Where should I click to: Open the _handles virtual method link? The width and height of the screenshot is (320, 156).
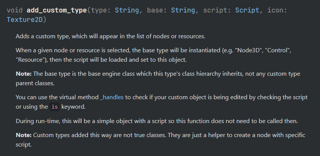[112, 97]
